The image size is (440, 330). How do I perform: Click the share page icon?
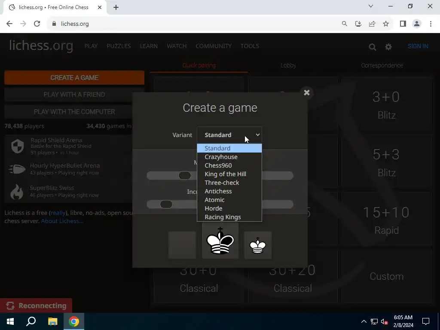(372, 24)
